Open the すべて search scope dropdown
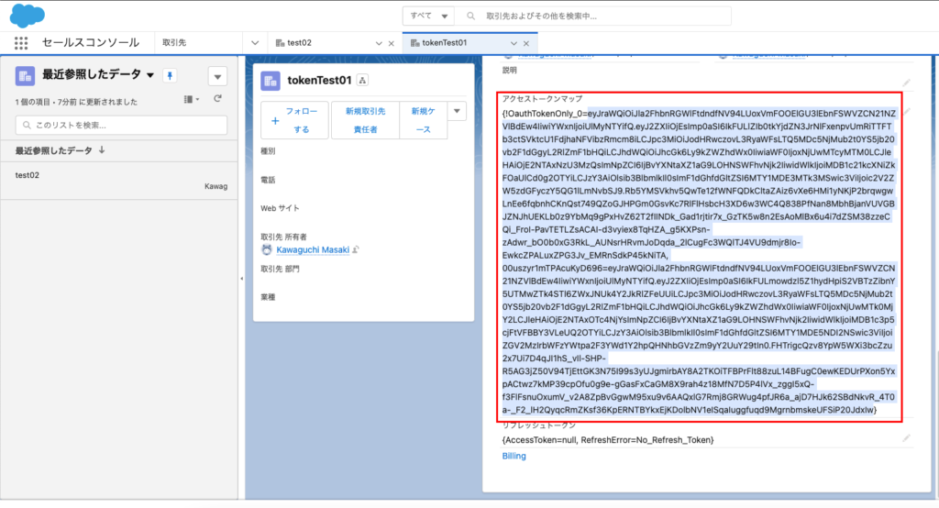939x508 pixels. coord(429,17)
